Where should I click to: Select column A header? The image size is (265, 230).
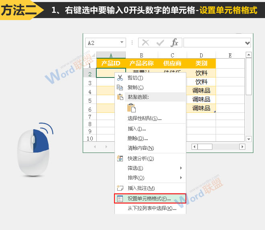click(111, 55)
